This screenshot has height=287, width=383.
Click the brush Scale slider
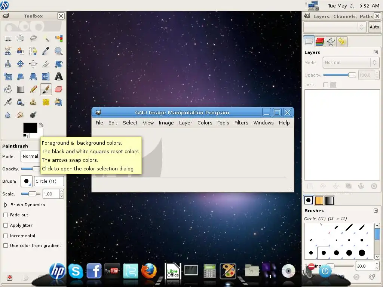(x=31, y=194)
